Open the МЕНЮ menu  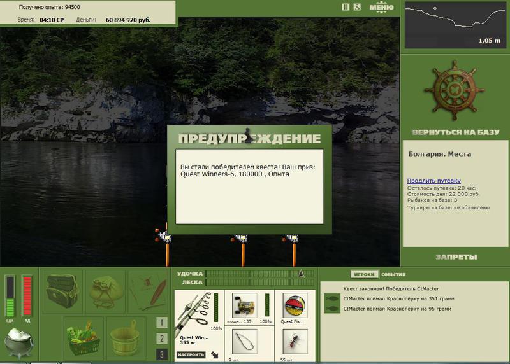coord(381,7)
